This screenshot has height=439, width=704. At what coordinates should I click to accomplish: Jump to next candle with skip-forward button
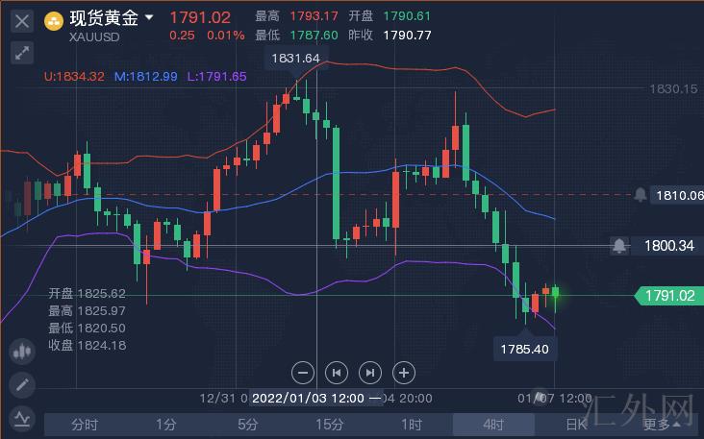370,372
